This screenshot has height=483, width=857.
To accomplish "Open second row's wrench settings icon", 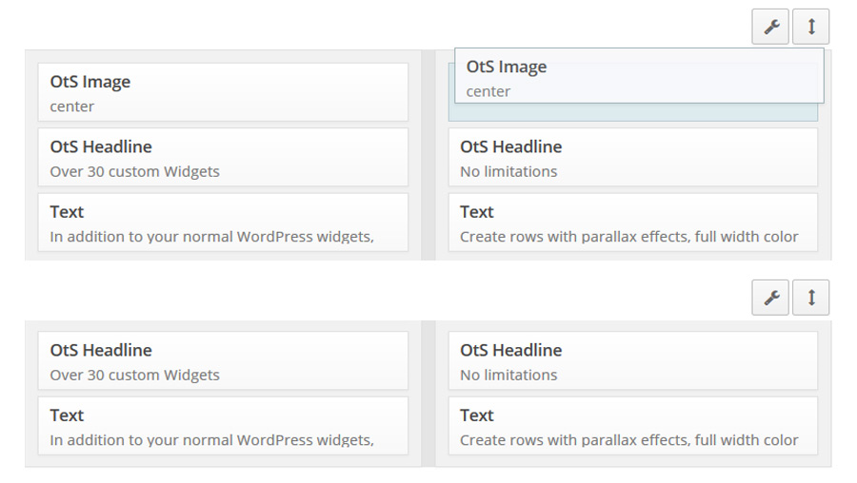I will point(770,298).
